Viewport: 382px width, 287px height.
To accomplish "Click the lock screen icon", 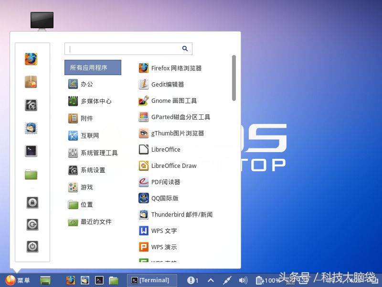I will pyautogui.click(x=32, y=202).
